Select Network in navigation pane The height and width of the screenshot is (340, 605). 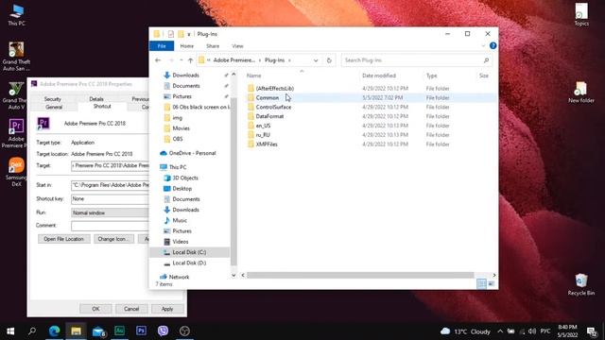[179, 277]
